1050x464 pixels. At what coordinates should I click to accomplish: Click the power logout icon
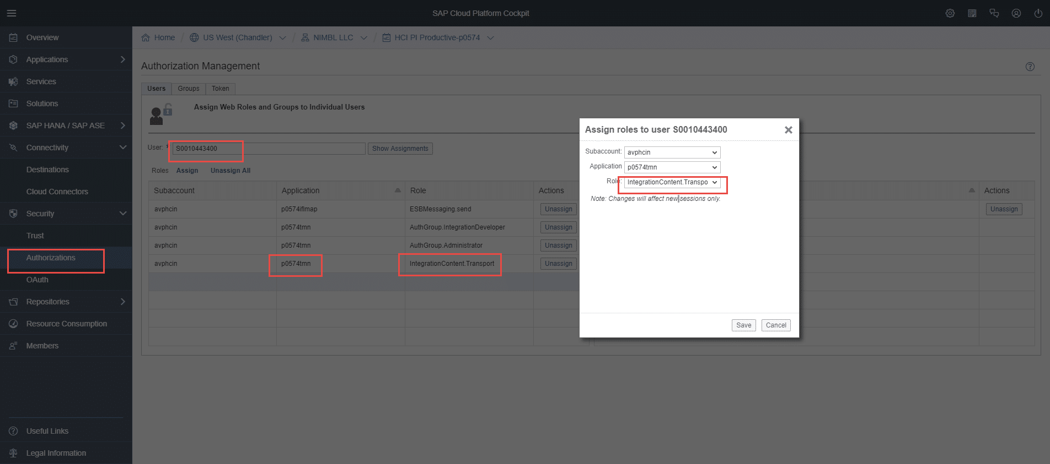1038,13
